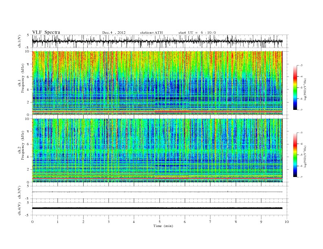Click the ch.1 spectrogram color scale bar
The width and height of the screenshot is (323, 249).
pyautogui.click(x=295, y=87)
